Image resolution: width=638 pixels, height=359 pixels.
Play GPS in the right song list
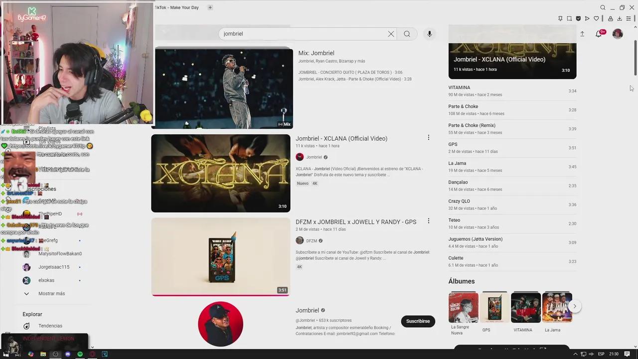[x=512, y=148]
